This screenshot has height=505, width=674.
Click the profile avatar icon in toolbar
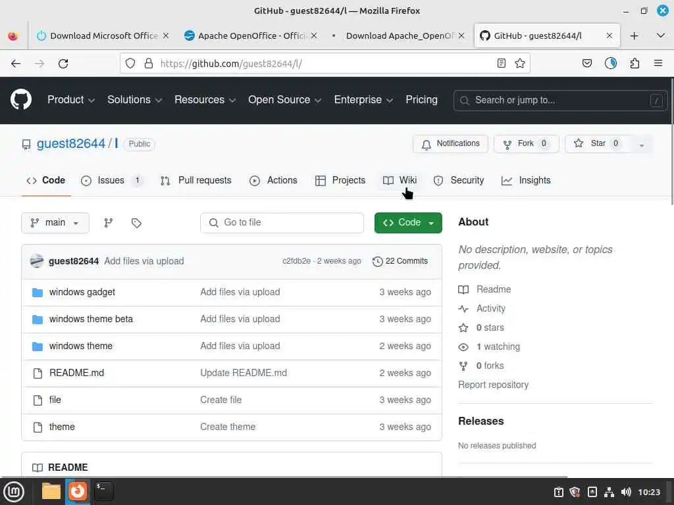(x=610, y=64)
